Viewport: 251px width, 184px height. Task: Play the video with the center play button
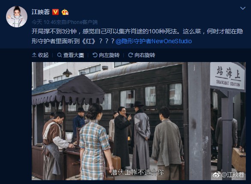pyautogui.click(x=137, y=121)
